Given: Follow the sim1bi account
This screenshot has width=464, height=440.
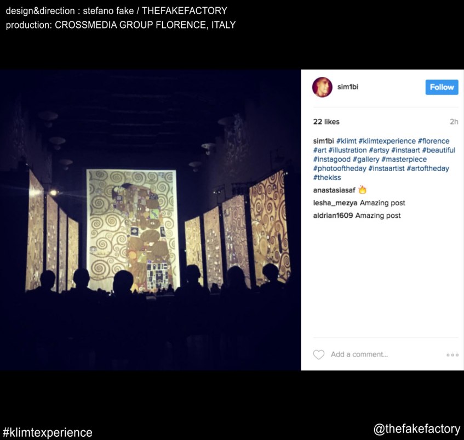Looking at the screenshot, I should point(442,87).
